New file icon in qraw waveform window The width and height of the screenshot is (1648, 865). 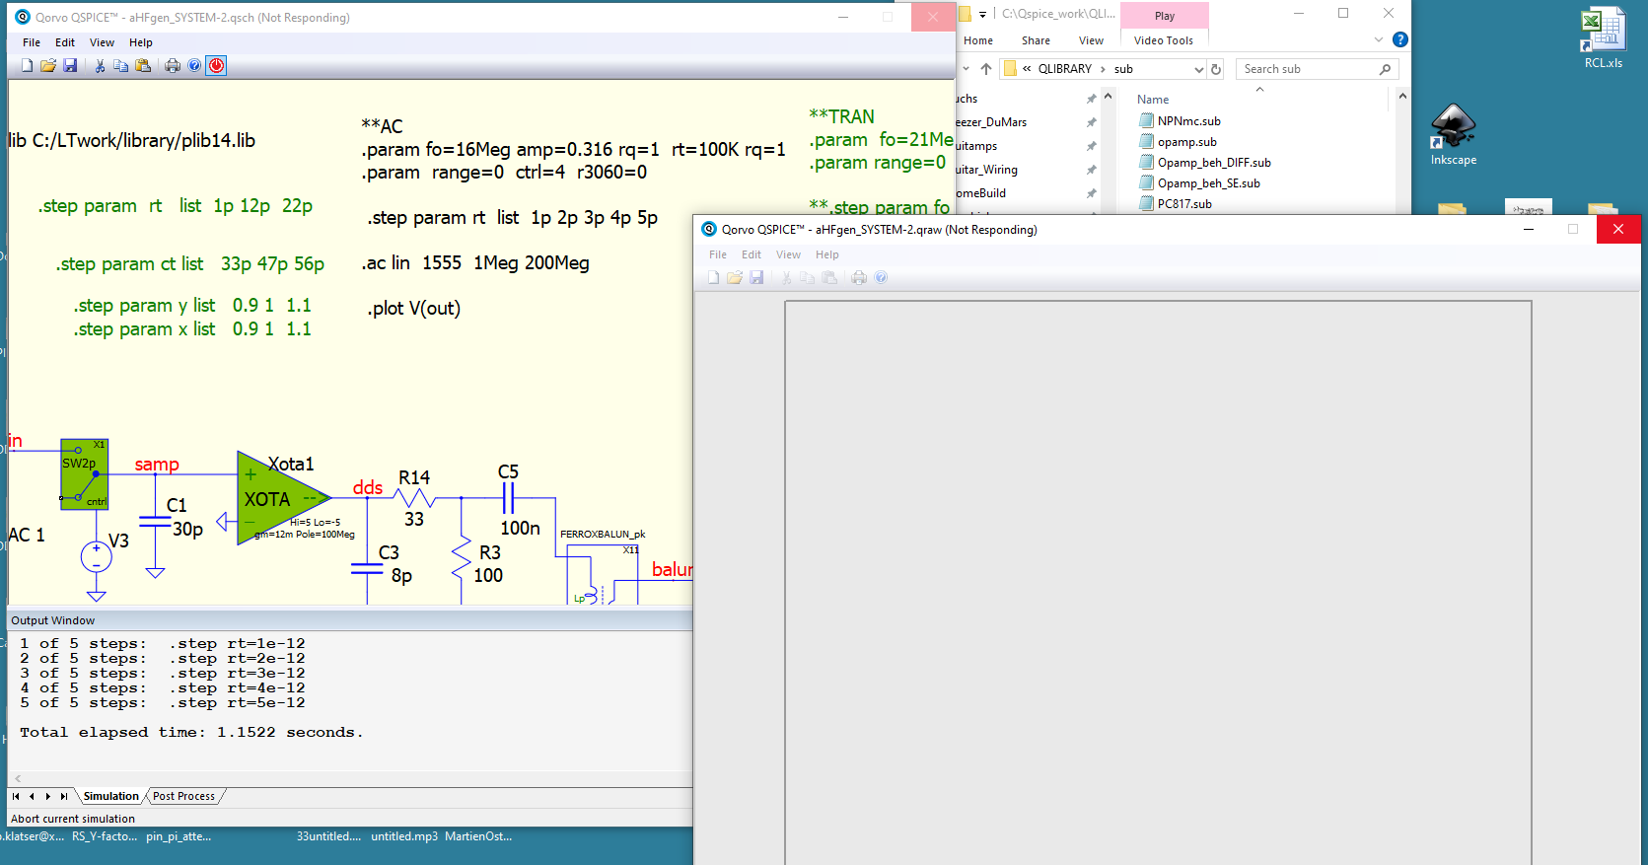coord(713,278)
